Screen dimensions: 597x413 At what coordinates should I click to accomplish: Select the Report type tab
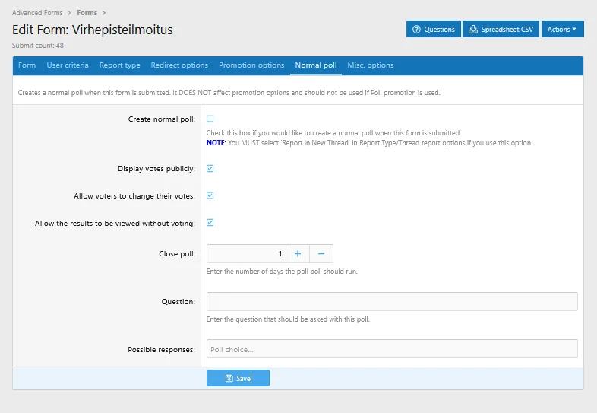[x=119, y=65]
